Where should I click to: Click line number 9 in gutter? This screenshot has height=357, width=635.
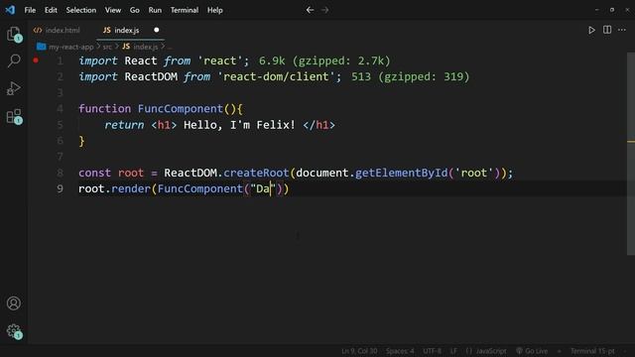60,188
